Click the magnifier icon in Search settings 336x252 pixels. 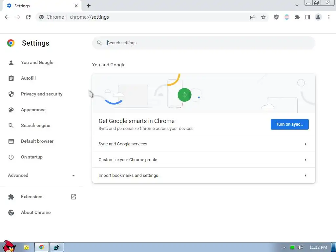[99, 43]
